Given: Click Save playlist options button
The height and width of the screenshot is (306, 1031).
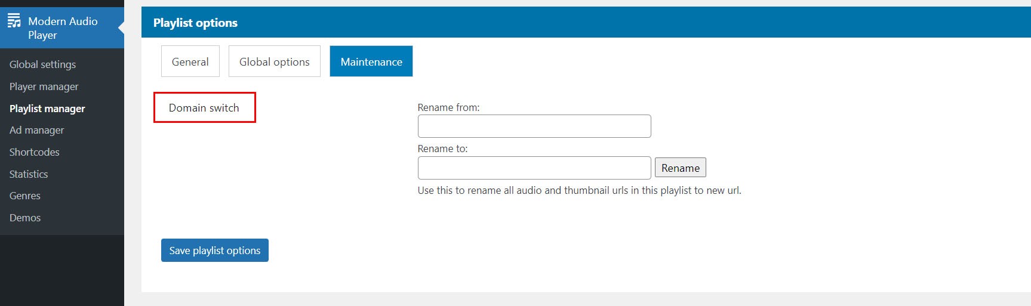Looking at the screenshot, I should [x=214, y=251].
